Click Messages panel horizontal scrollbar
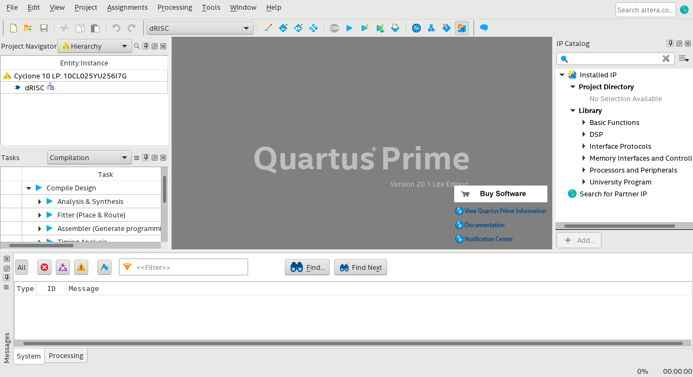The height and width of the screenshot is (377, 693). tap(353, 343)
